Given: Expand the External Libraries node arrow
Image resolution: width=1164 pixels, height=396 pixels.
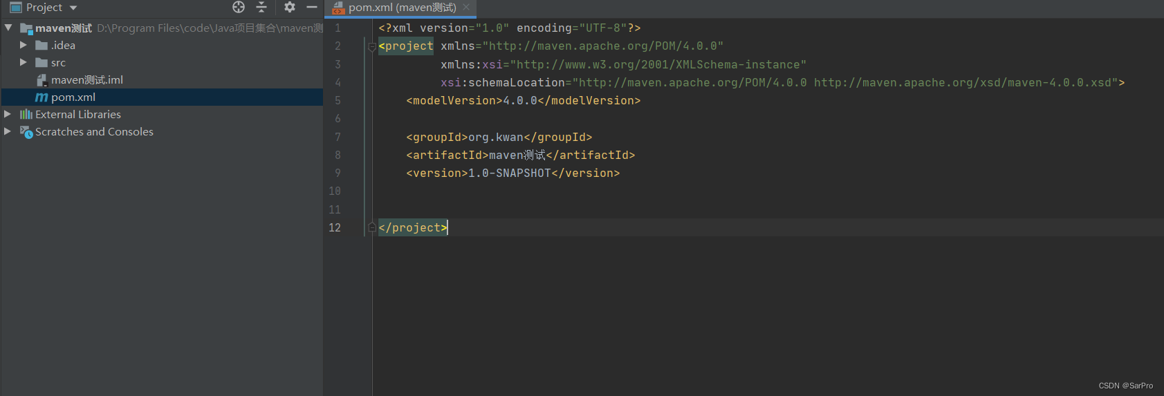Looking at the screenshot, I should pos(8,114).
